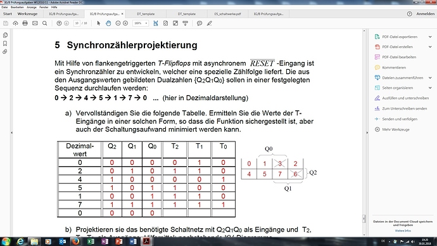Activate the hand pan tool
The image size is (437, 246).
click(x=108, y=23)
